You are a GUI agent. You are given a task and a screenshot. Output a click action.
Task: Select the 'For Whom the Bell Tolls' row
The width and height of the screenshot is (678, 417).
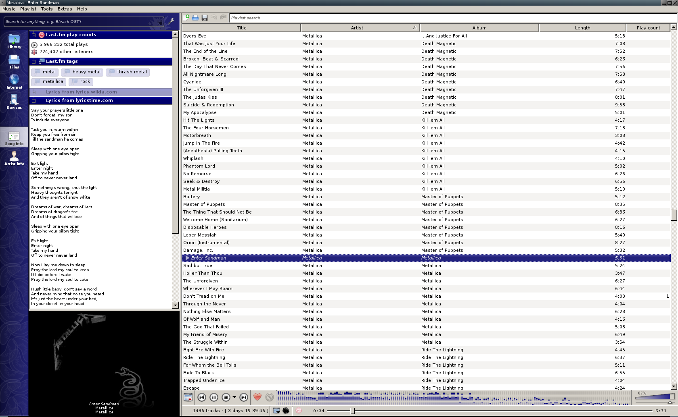click(426, 365)
